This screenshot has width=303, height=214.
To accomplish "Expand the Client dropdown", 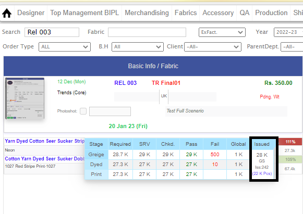I will 213,47.
